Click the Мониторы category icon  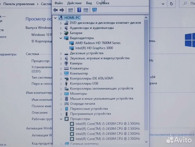coord(66,94)
